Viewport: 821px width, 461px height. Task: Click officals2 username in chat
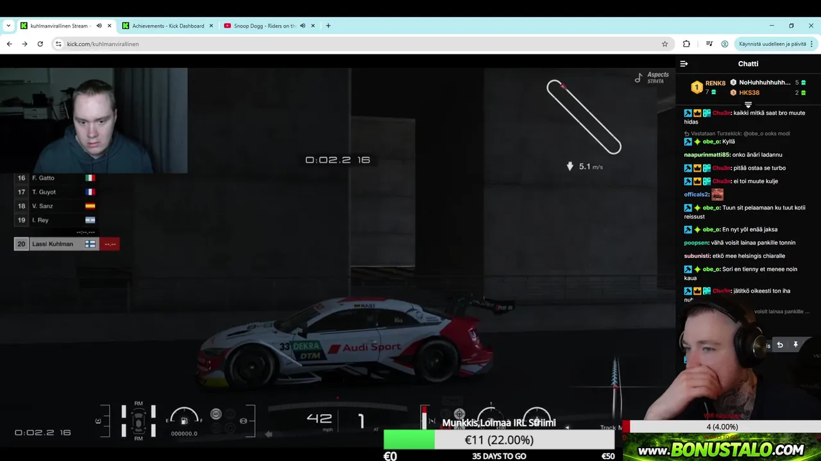pos(696,195)
